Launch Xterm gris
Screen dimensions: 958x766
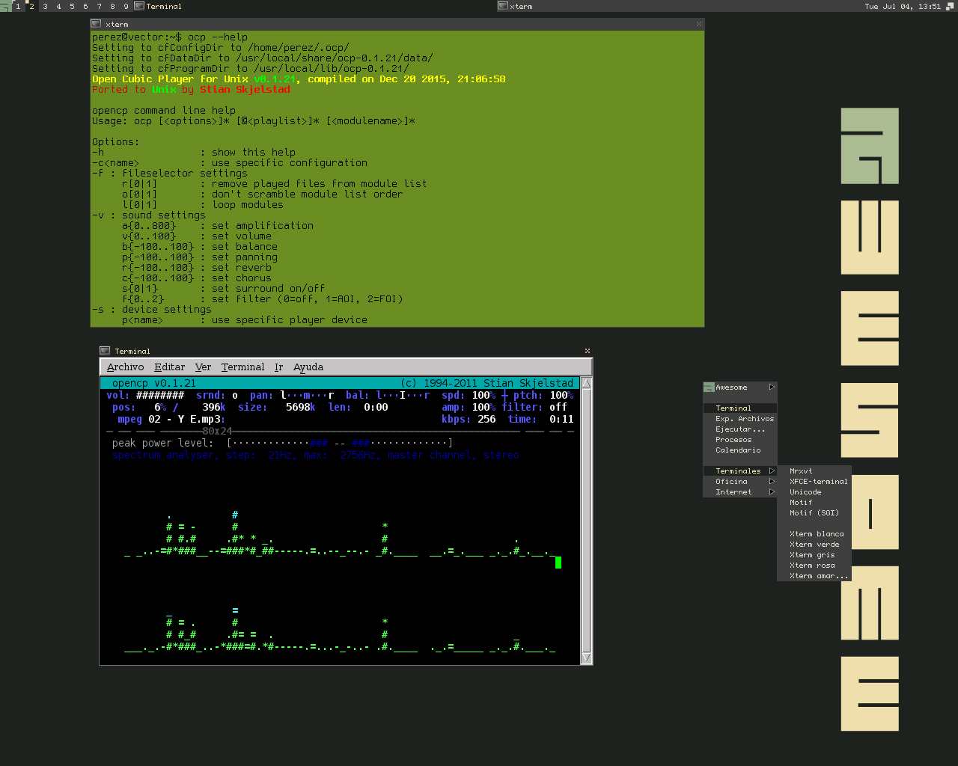click(814, 555)
